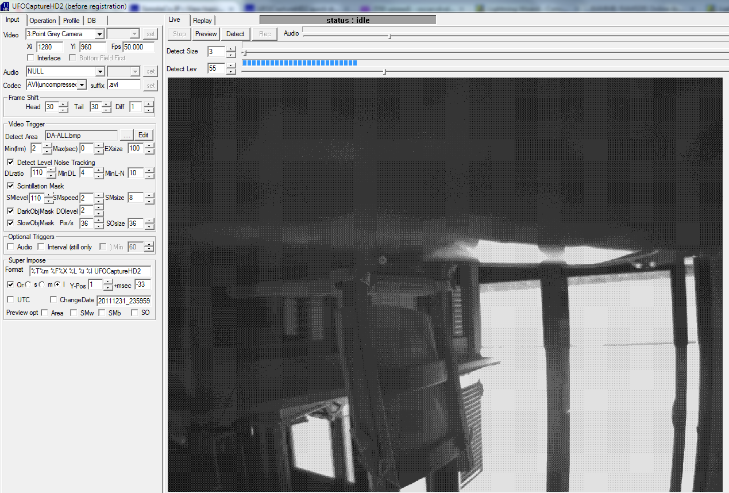
Task: Click the Preview button
Action: (206, 33)
